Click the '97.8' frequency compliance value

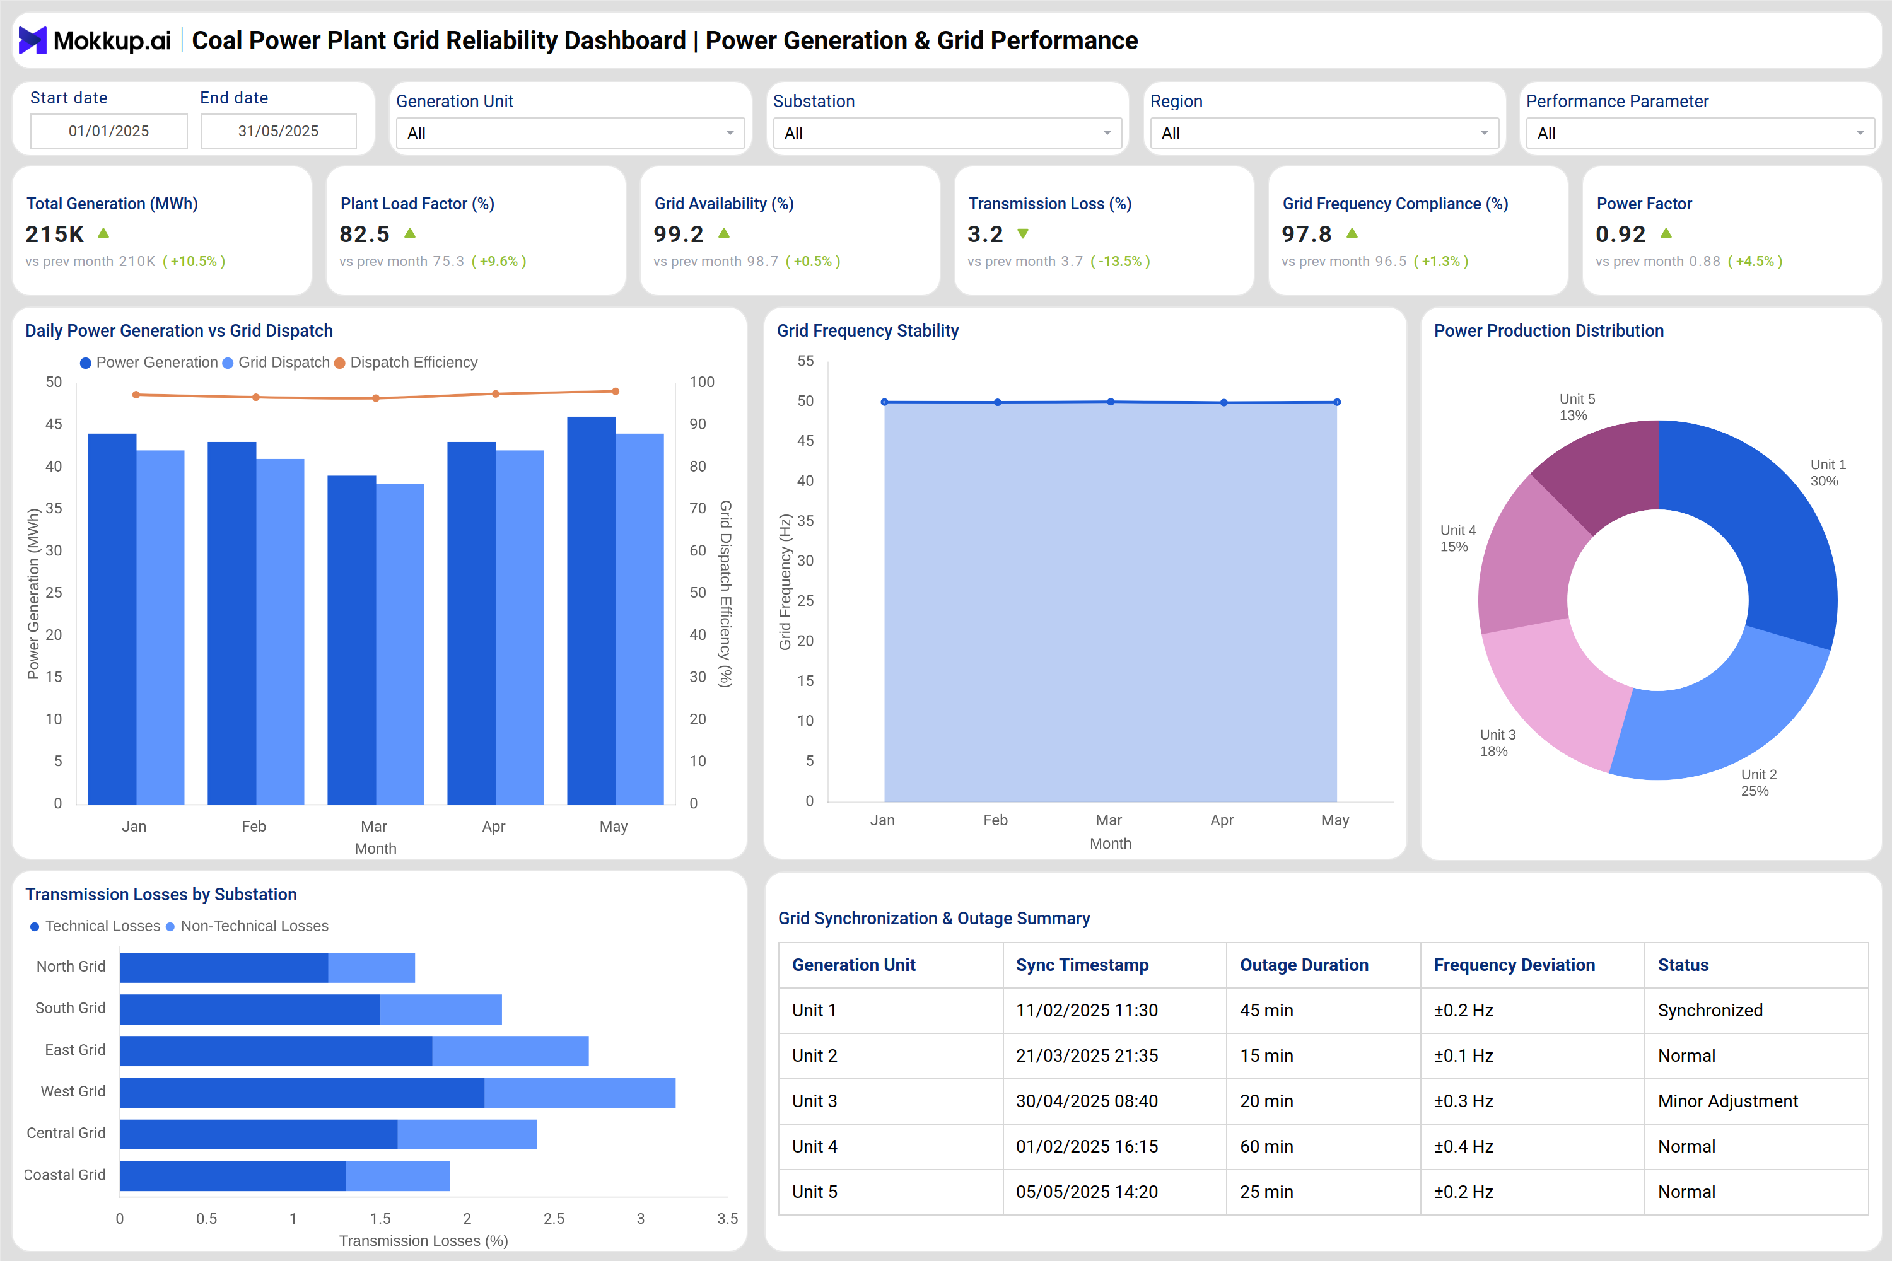tap(1306, 234)
